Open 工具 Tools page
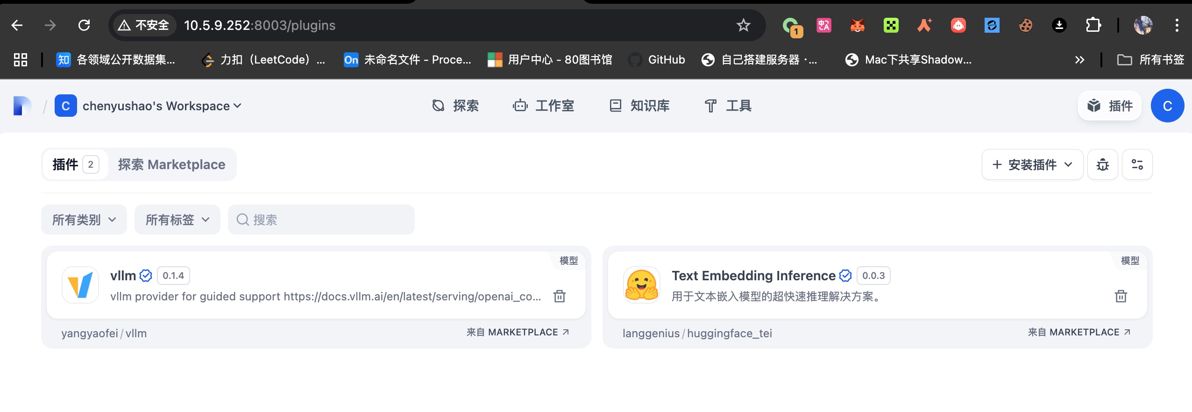The width and height of the screenshot is (1192, 412). coord(728,106)
